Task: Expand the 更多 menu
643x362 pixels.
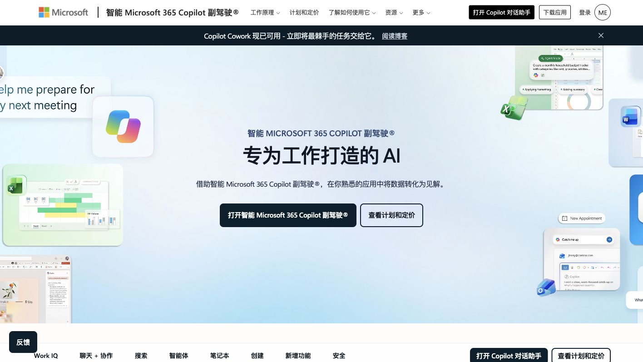Action: (421, 13)
